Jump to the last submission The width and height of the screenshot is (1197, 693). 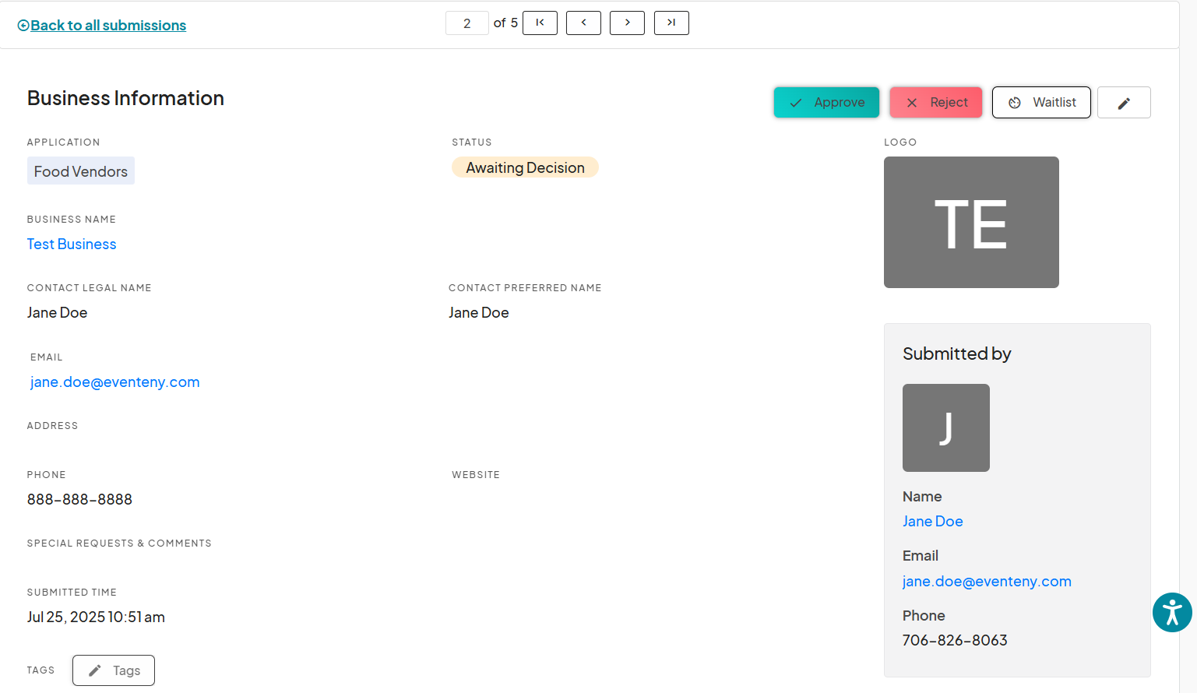pyautogui.click(x=671, y=23)
